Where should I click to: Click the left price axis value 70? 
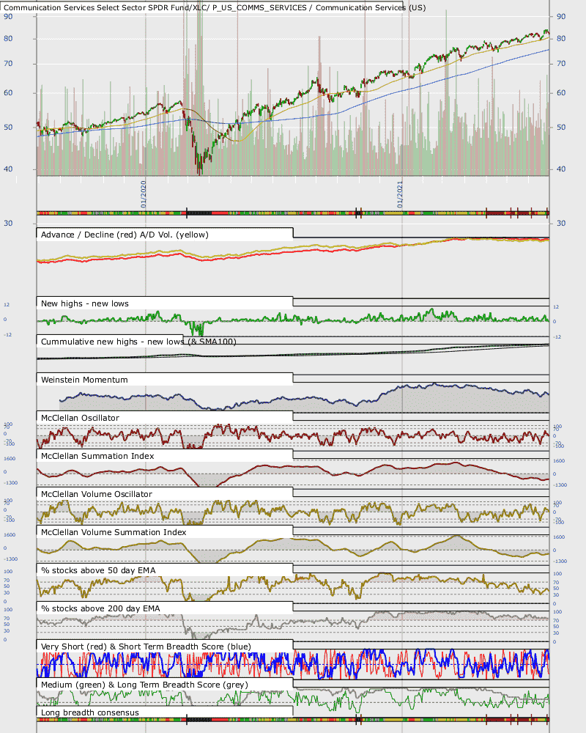[x=8, y=63]
